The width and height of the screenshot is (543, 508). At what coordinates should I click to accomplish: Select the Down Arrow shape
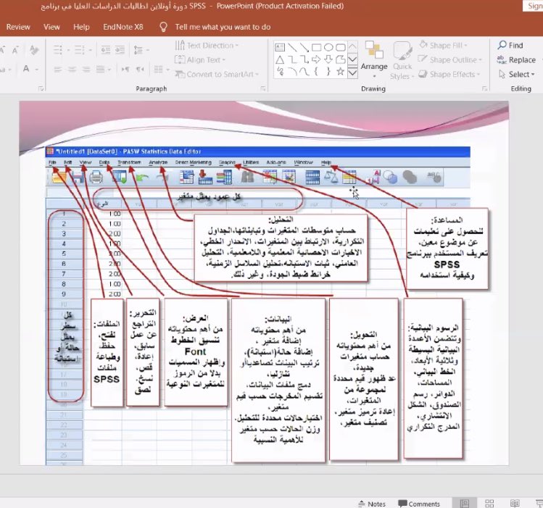(x=328, y=60)
